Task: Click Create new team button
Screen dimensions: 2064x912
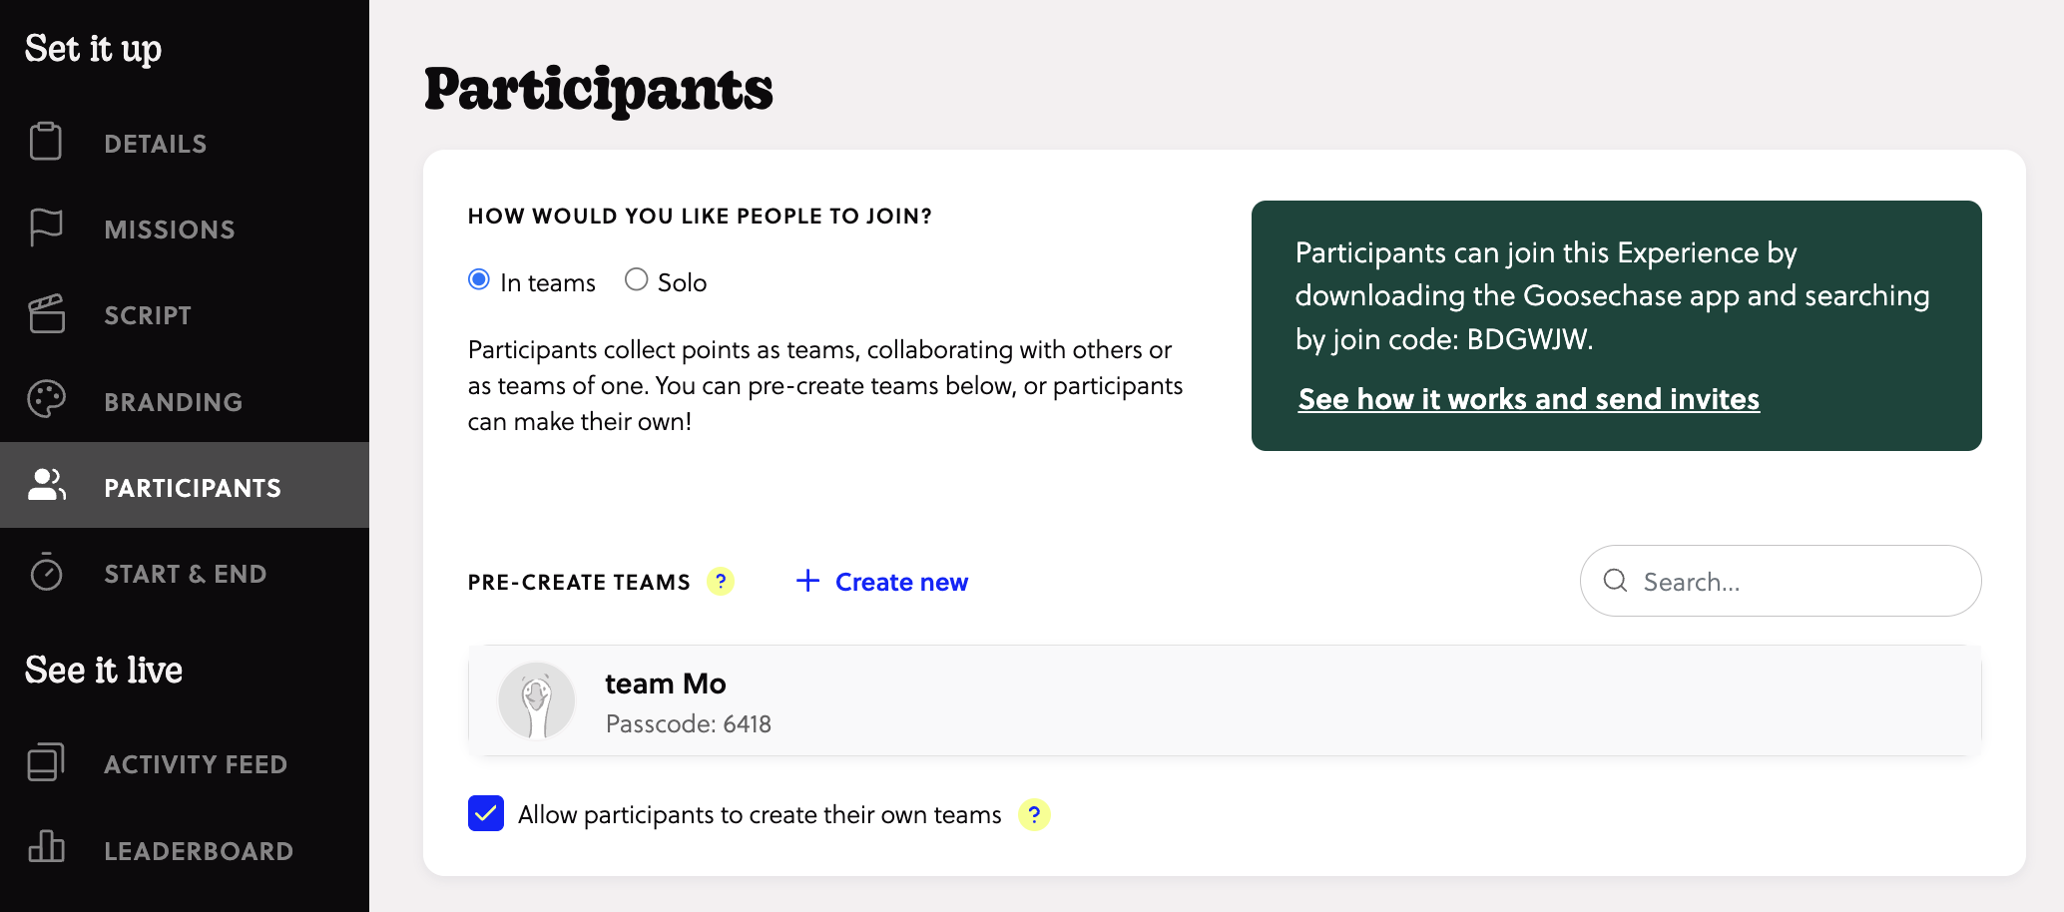Action: point(882,582)
